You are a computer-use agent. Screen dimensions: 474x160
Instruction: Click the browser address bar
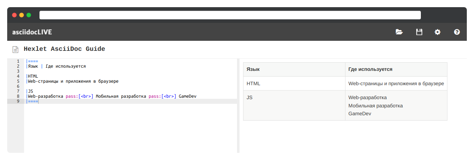230,15
